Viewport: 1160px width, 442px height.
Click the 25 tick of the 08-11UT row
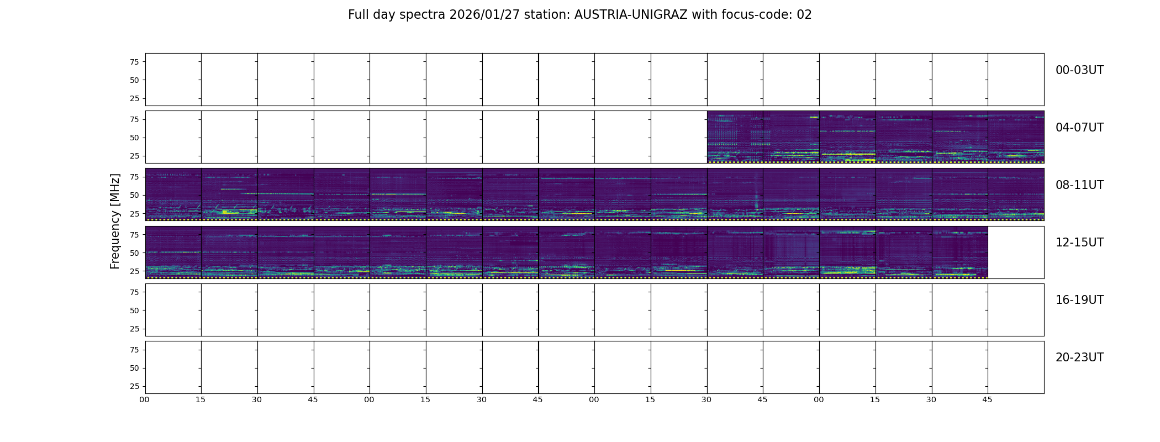(x=134, y=213)
